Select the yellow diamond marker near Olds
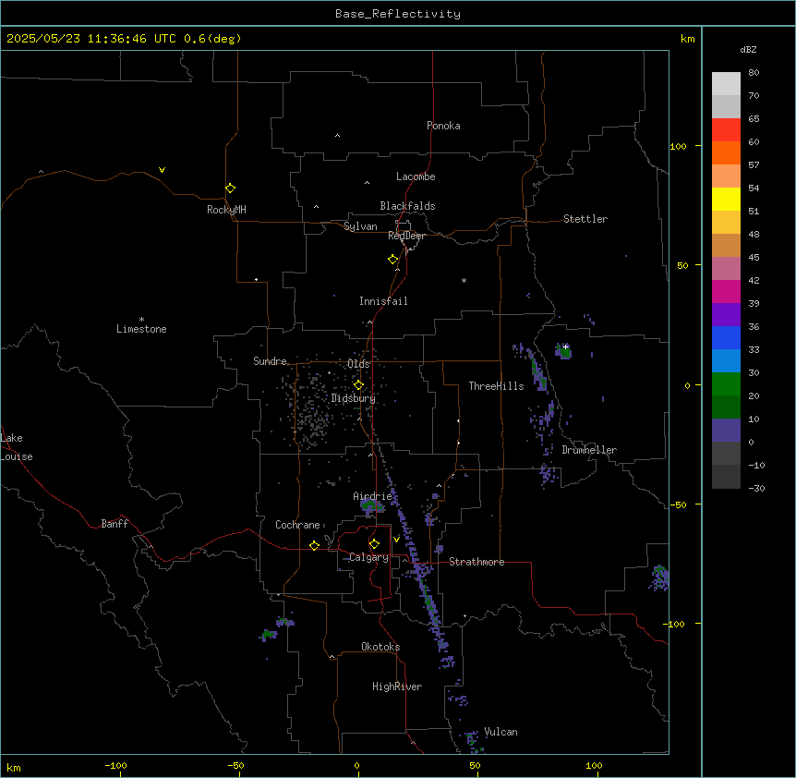 point(358,385)
